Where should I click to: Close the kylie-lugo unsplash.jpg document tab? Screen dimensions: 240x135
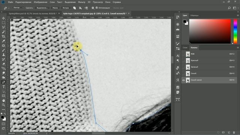129,13
